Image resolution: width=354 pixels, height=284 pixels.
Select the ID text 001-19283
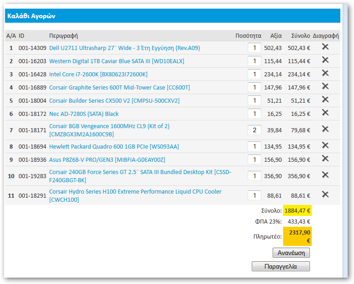coord(32,176)
